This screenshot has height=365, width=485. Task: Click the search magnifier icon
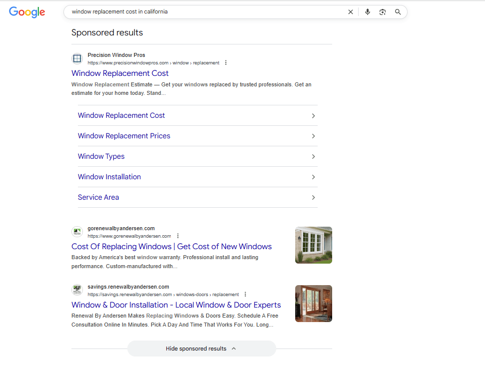[398, 11]
